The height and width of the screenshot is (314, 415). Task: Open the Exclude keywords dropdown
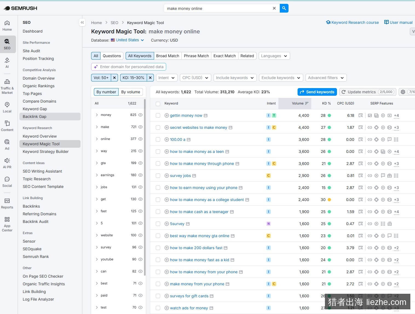(281, 78)
